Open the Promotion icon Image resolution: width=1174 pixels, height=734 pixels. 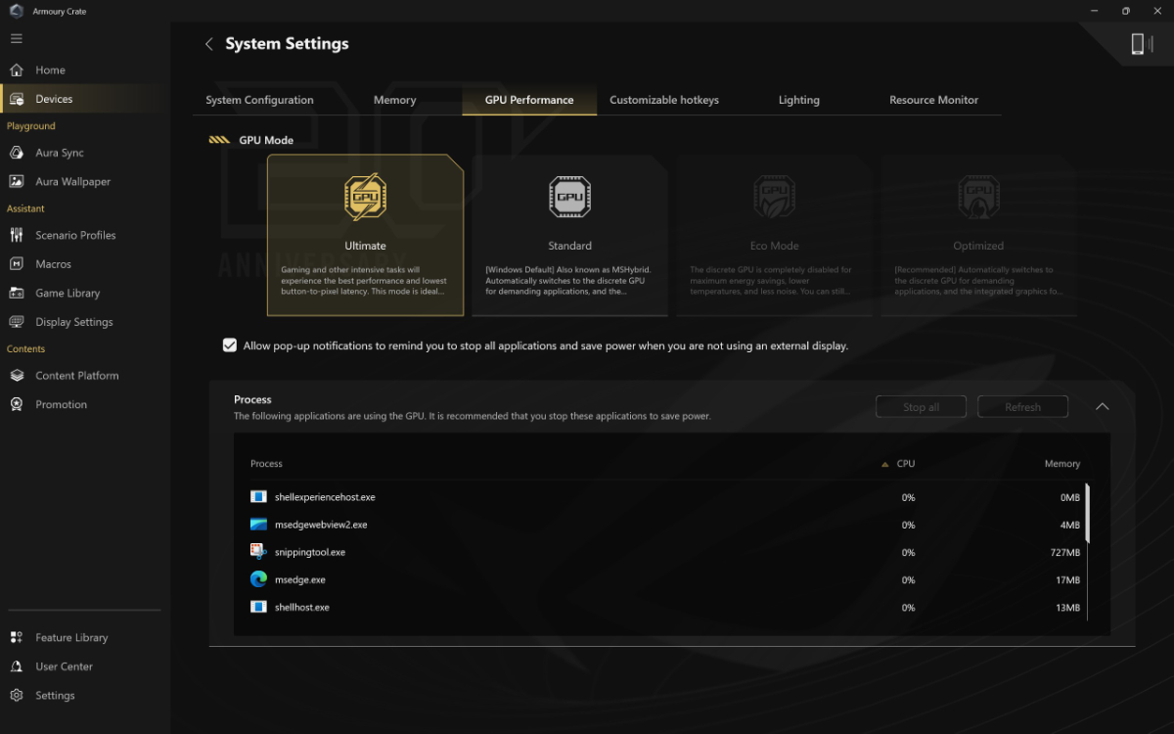click(x=16, y=404)
